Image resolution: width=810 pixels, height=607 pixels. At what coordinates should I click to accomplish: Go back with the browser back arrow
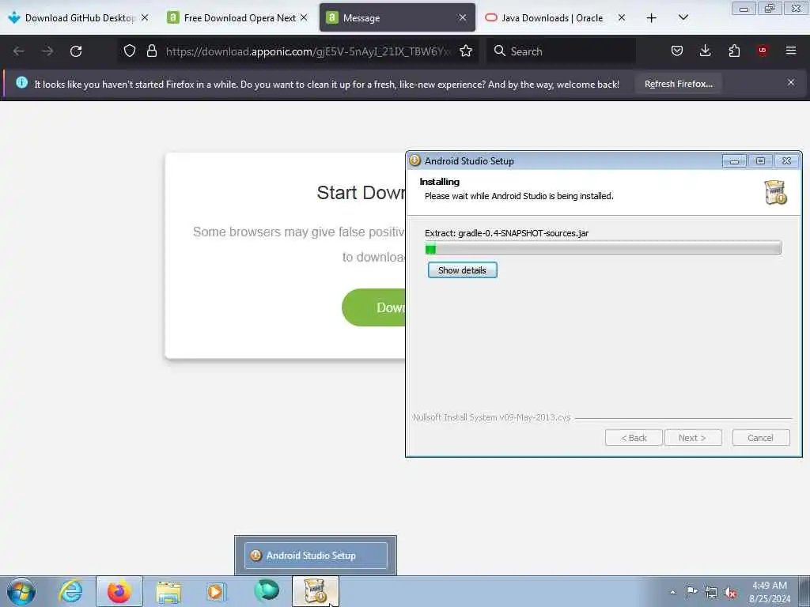pyautogui.click(x=19, y=51)
